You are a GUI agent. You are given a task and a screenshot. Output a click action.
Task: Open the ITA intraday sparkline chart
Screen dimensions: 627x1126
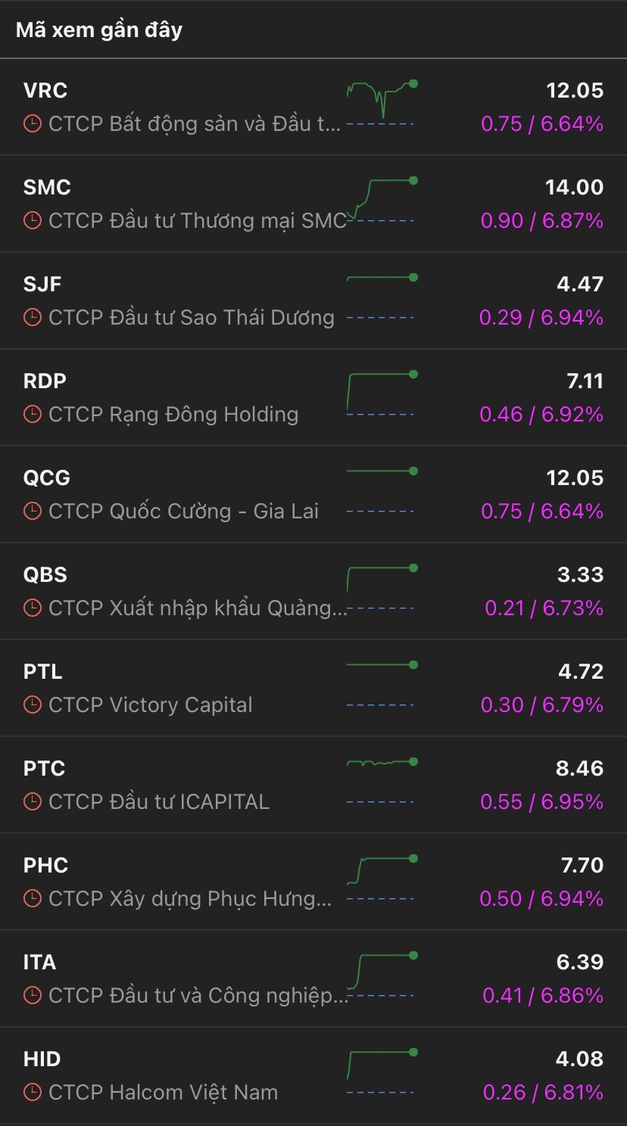(x=382, y=973)
